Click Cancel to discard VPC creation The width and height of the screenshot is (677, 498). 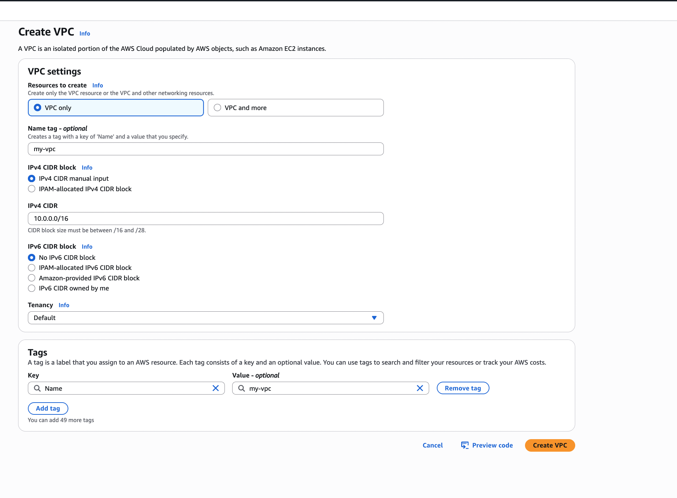[432, 445]
